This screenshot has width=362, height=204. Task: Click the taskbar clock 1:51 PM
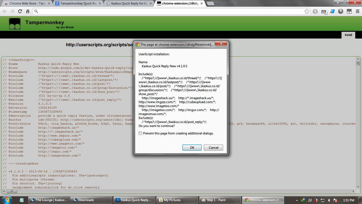348,200
